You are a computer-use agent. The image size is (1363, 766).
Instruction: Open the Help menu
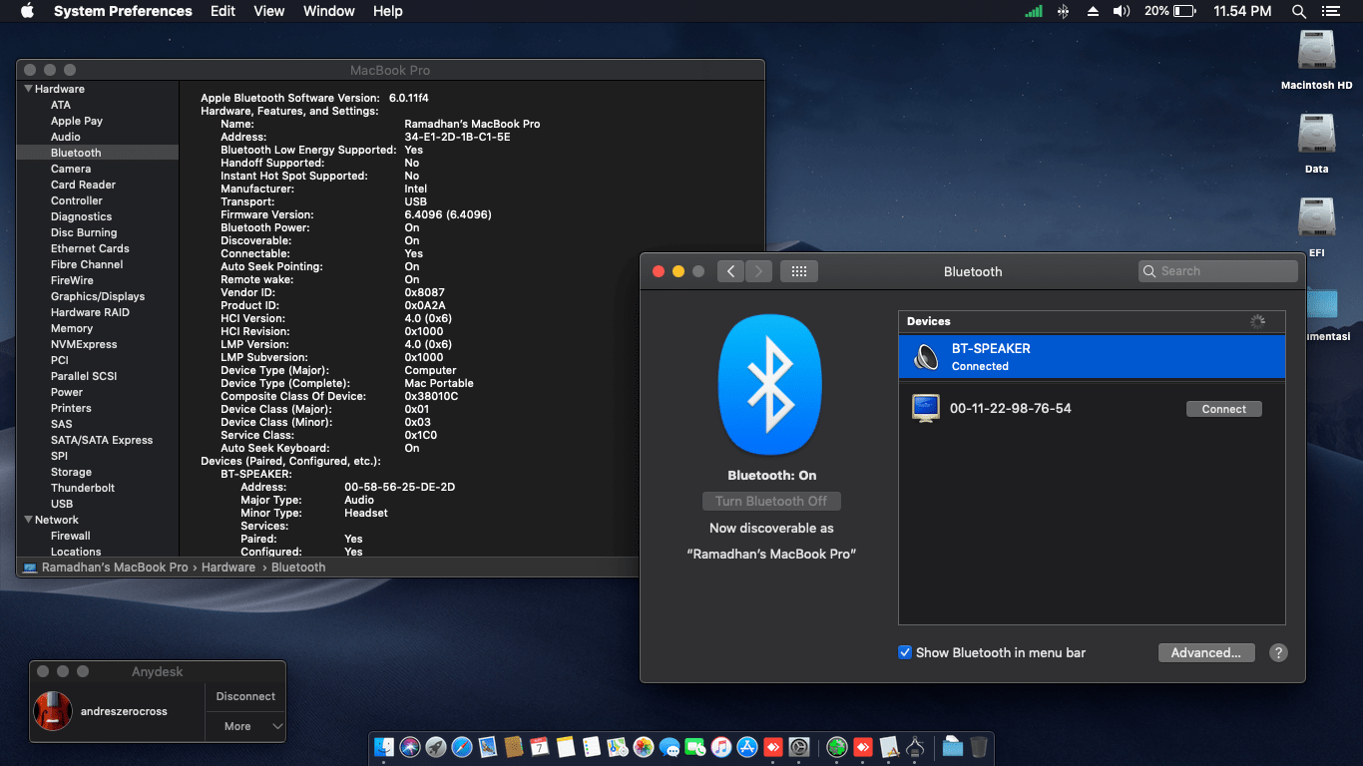click(388, 11)
